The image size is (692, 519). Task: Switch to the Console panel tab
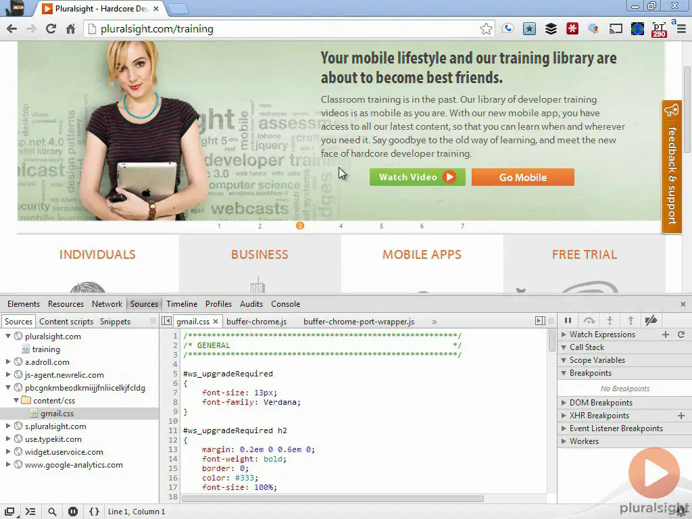(x=286, y=304)
